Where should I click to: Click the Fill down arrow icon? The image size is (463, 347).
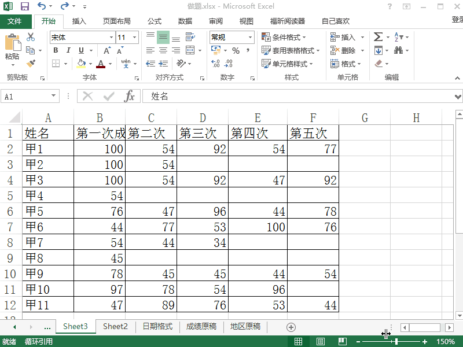pyautogui.click(x=379, y=50)
